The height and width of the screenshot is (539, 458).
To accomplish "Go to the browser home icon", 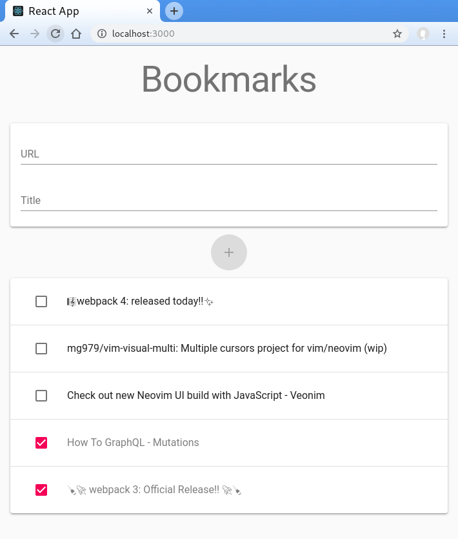I will click(76, 34).
